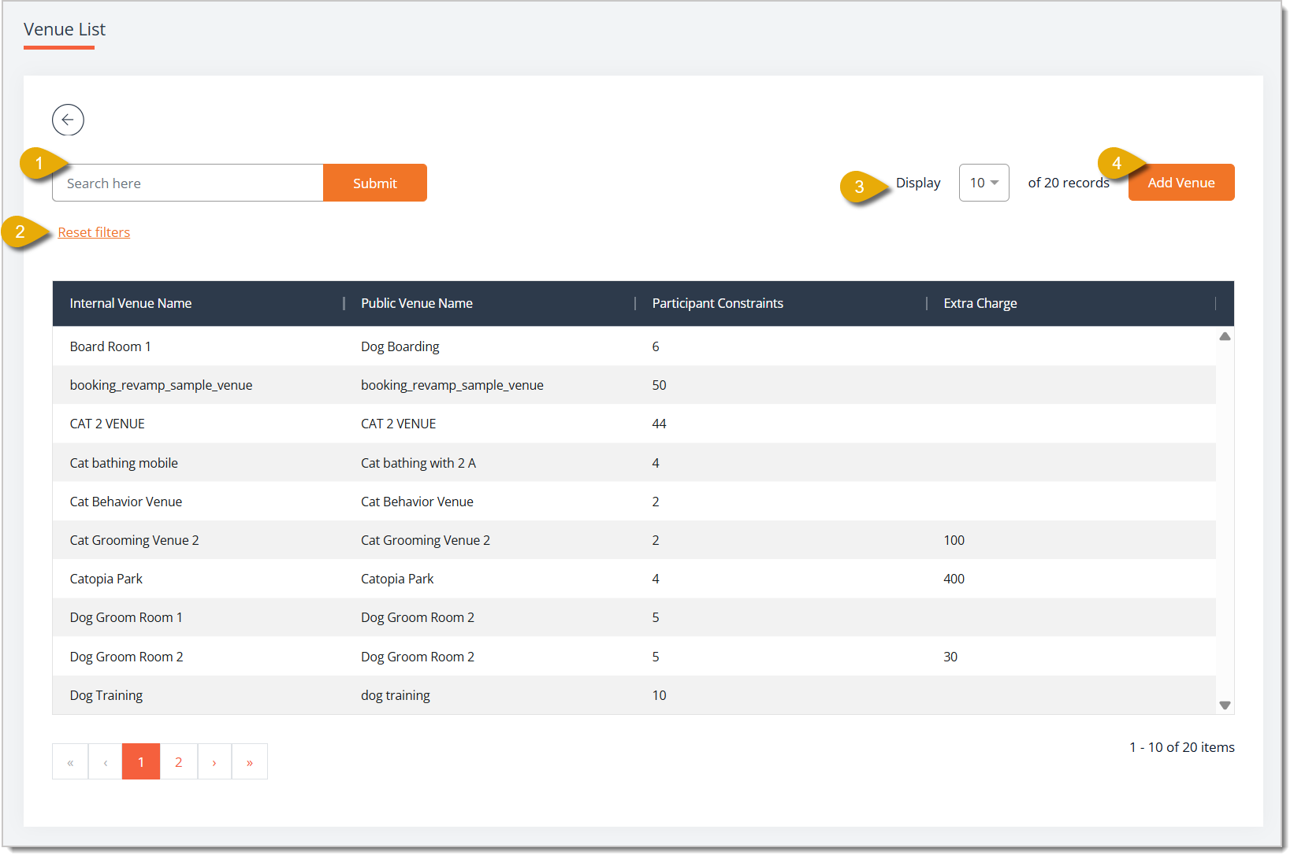This screenshot has width=1294, height=859.
Task: Click participant constraint value 44
Action: [659, 424]
